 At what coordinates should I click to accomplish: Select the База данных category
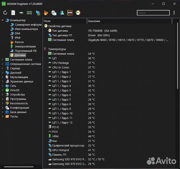16,112
